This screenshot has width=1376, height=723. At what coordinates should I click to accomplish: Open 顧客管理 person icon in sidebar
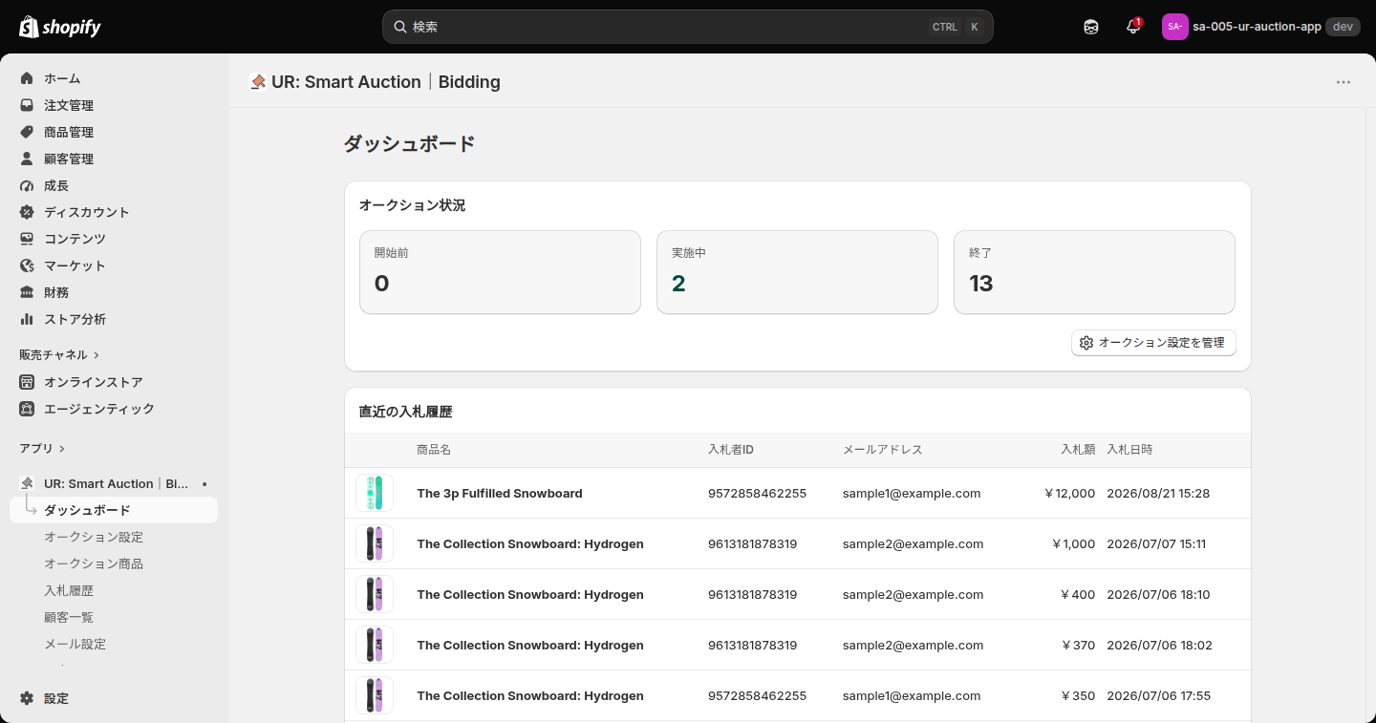[x=27, y=159]
